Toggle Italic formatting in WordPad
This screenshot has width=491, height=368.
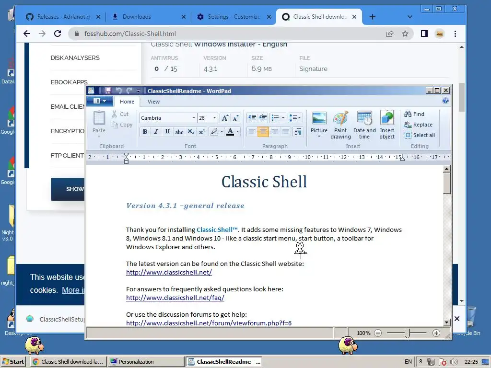[x=156, y=132]
